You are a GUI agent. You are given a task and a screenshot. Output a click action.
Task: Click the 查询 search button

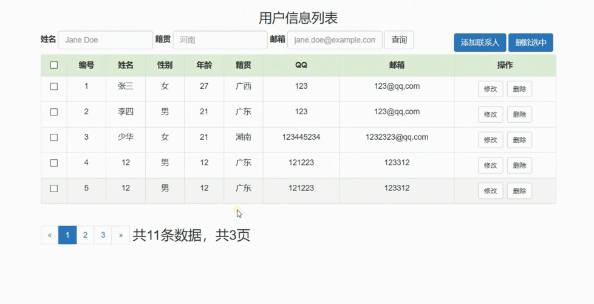(398, 40)
